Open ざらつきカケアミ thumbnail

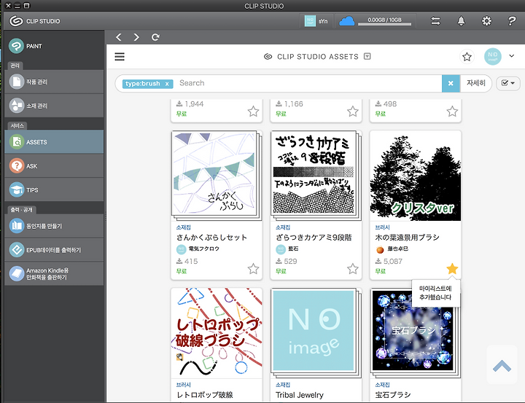click(316, 176)
